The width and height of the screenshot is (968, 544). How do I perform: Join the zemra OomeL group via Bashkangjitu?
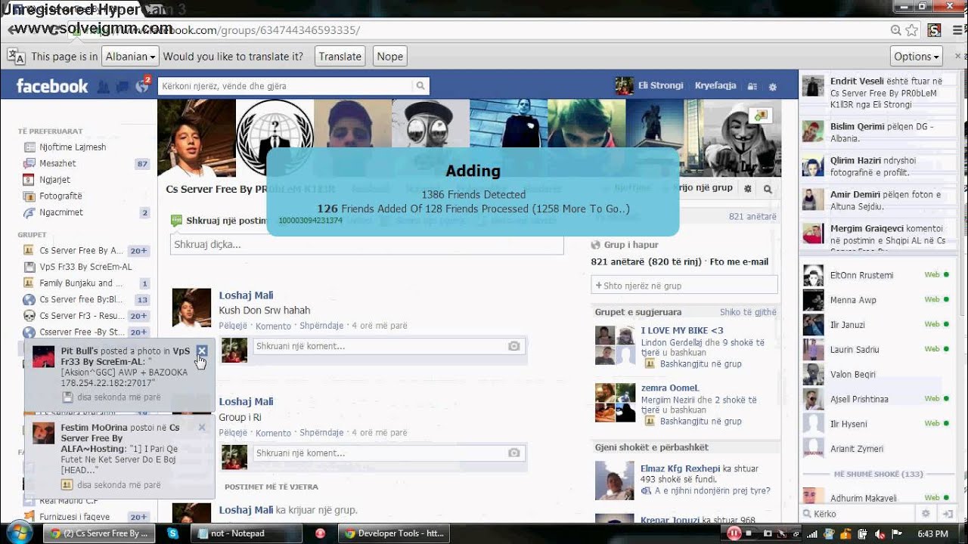(701, 422)
